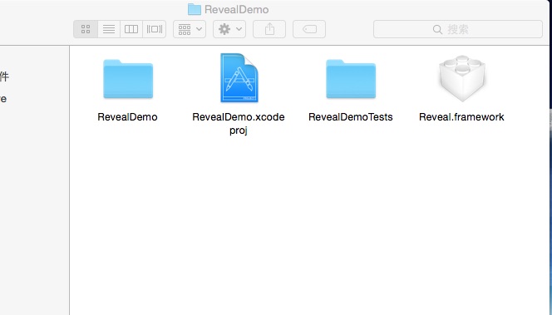Select the Reveal.framework bundle icon

coord(462,78)
